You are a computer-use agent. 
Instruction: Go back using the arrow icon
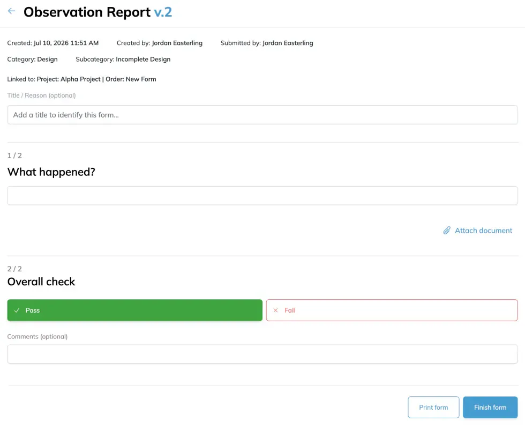click(12, 11)
